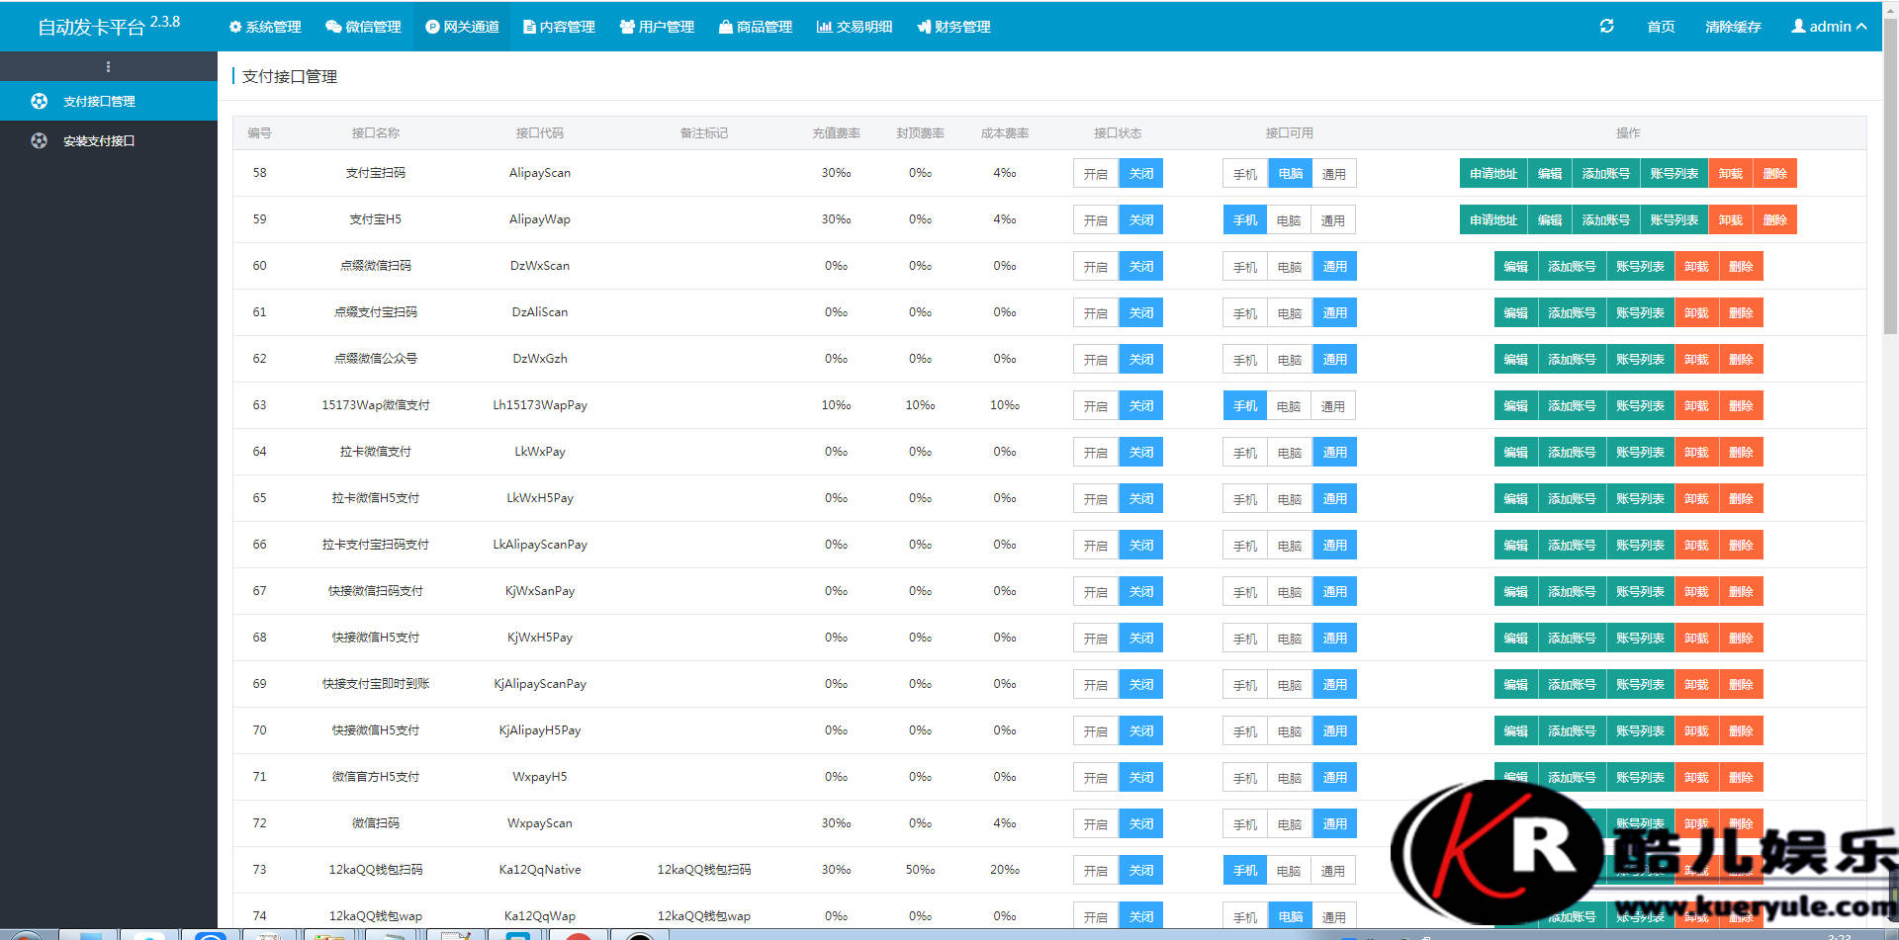Click the icon beside 支付接口管理 sidebar item
1899x940 pixels.
pos(39,101)
